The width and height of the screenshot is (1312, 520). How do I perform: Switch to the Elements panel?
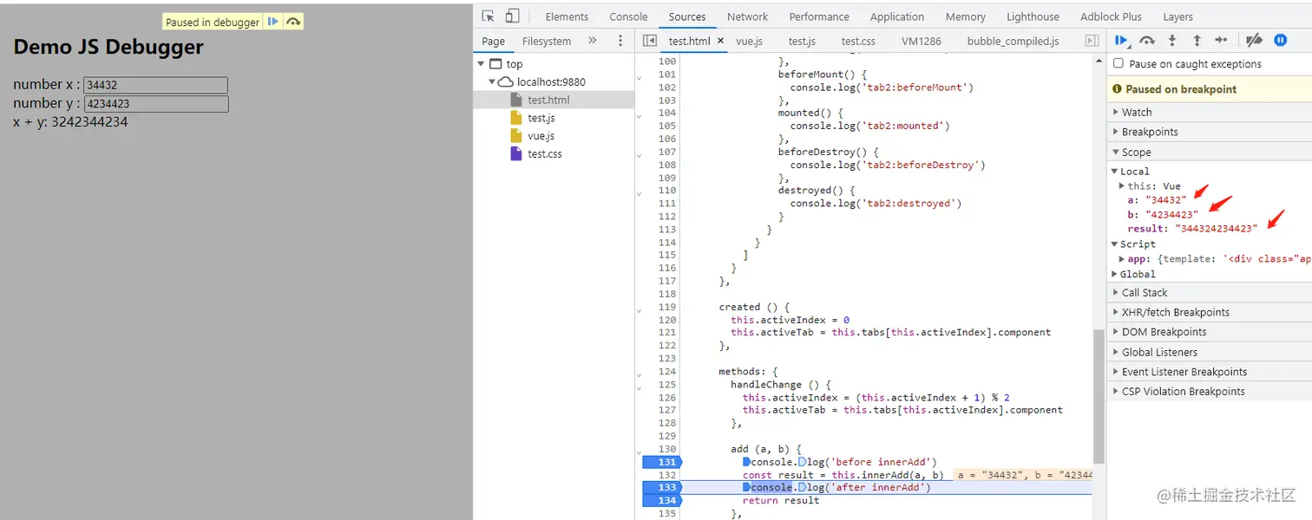[x=567, y=16]
